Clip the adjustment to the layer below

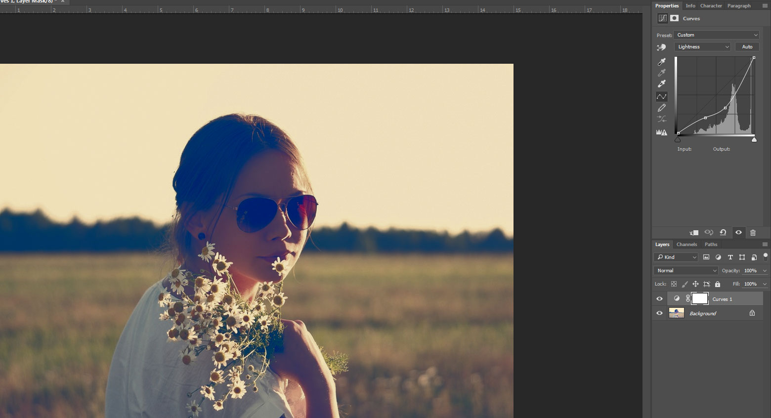[x=694, y=233]
